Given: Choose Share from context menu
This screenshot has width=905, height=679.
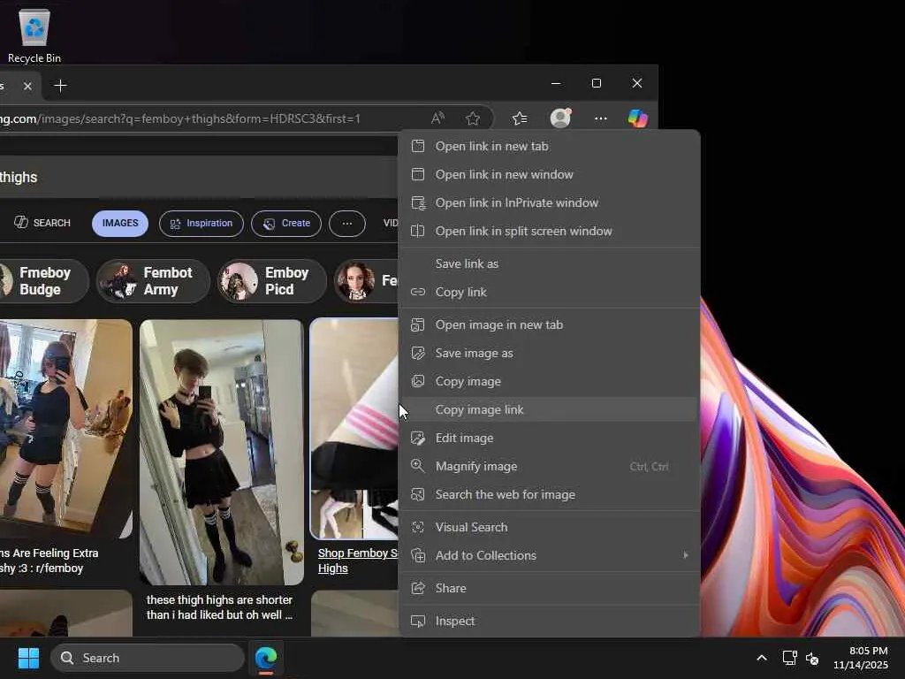Looking at the screenshot, I should tap(549, 588).
